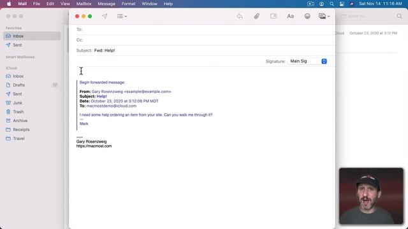Click the search icon in main Mail window
408x229 pixels.
coord(399,16)
